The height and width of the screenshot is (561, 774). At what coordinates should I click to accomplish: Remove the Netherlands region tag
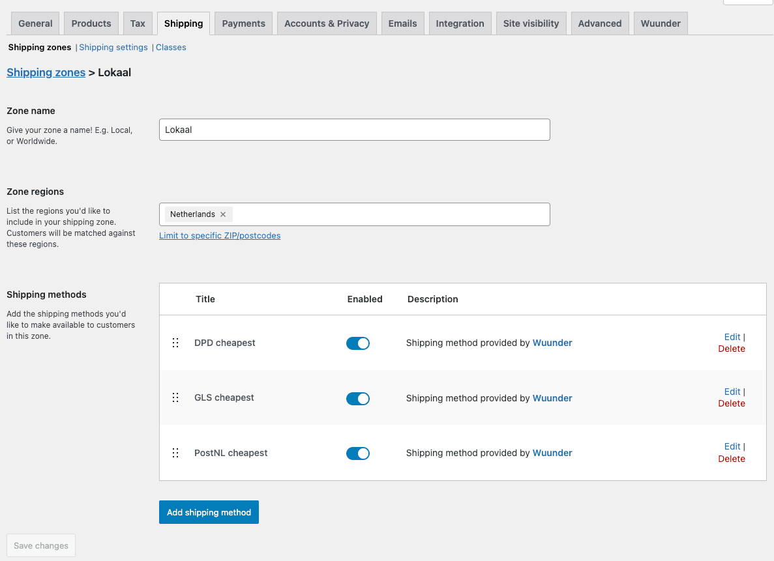point(223,214)
